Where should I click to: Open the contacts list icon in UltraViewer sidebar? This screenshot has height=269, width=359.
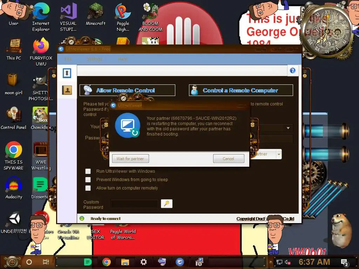[x=67, y=90]
